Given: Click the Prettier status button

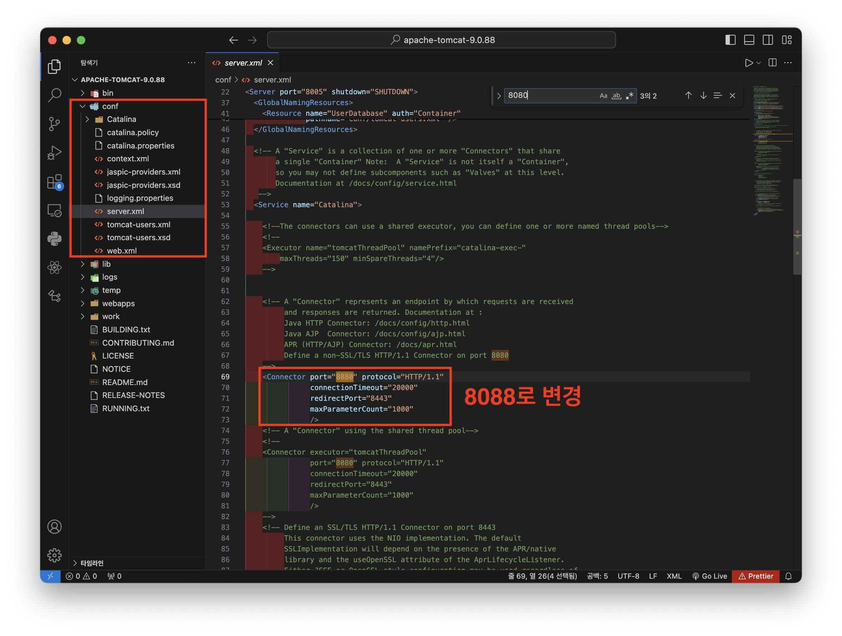Looking at the screenshot, I should [x=756, y=576].
